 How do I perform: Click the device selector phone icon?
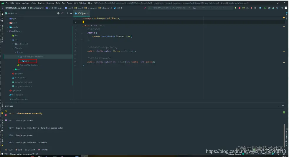pos(194,8)
